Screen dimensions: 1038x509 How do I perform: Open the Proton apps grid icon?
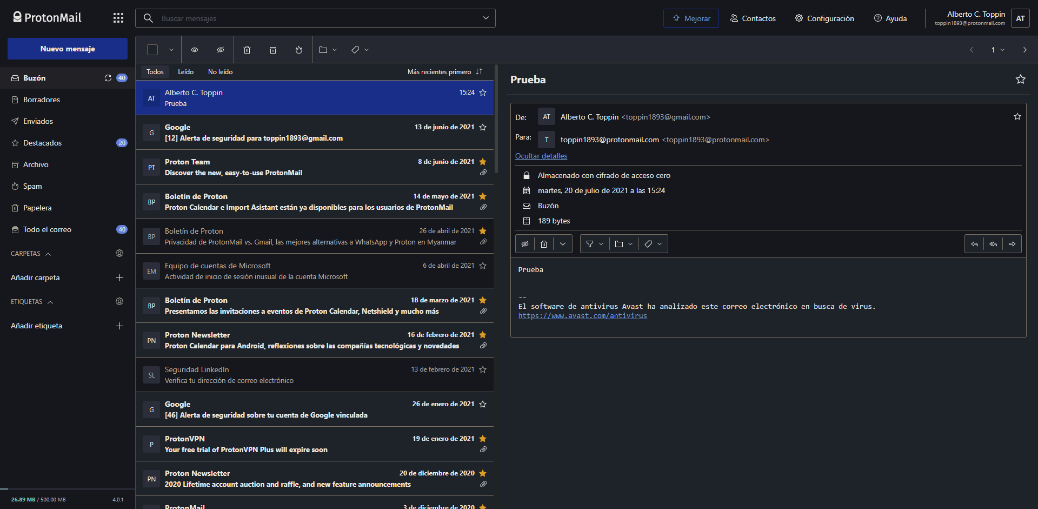(x=118, y=18)
